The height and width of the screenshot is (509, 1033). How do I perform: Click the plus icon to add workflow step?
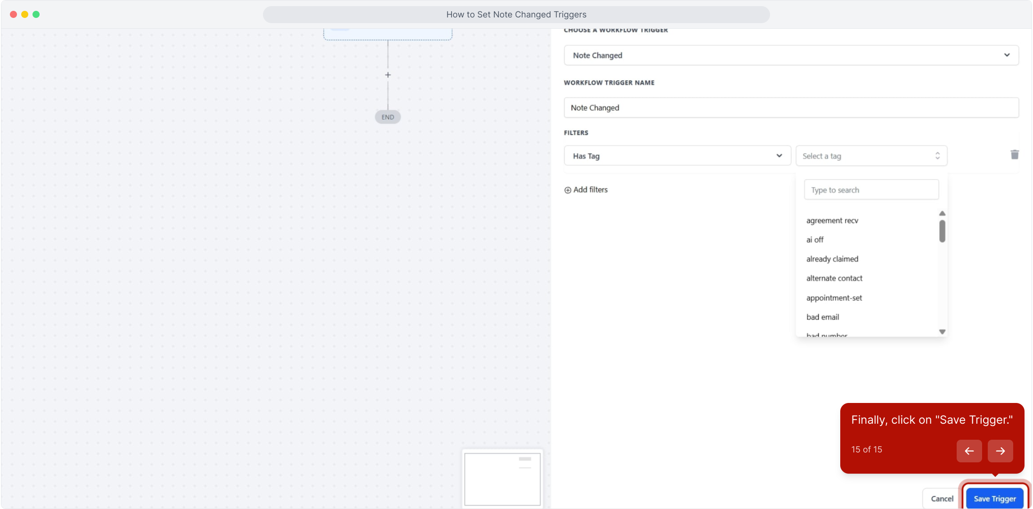tap(388, 75)
